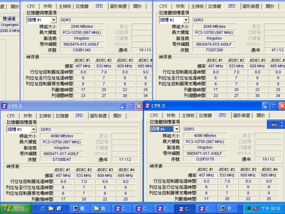Click the red security shield tray icon
Viewport: 285px width, 214px height.
click(x=255, y=208)
